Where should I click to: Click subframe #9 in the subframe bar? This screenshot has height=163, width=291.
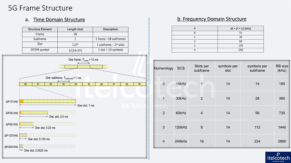click(x=140, y=84)
